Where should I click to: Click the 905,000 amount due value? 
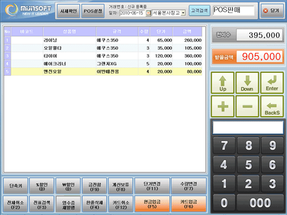260,57
